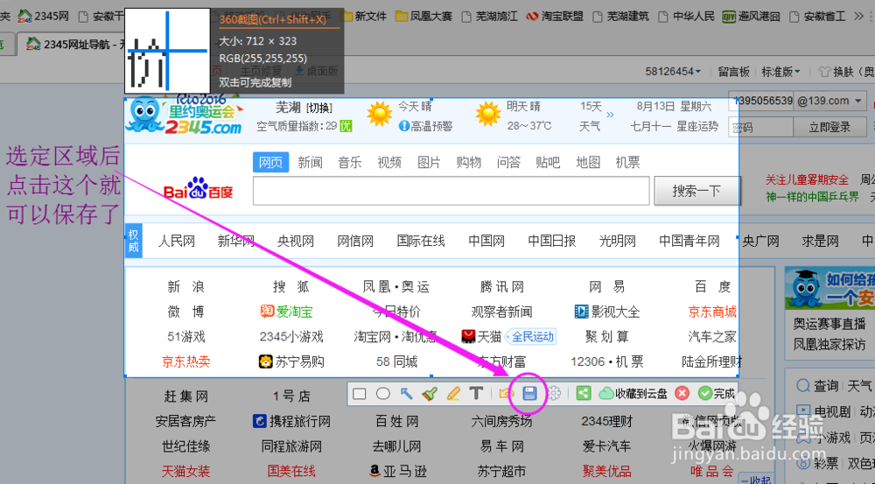Image resolution: width=875 pixels, height=484 pixels.
Task: Cancel the screenshot with the red X
Action: click(682, 394)
